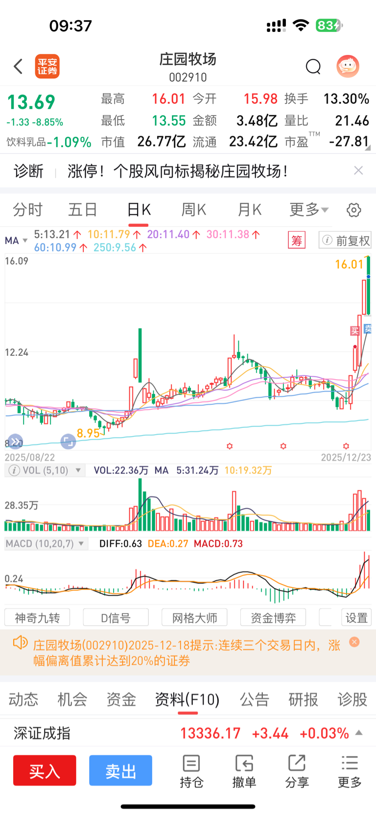
Task: Open the 持仓 holdings icon
Action: tap(191, 772)
